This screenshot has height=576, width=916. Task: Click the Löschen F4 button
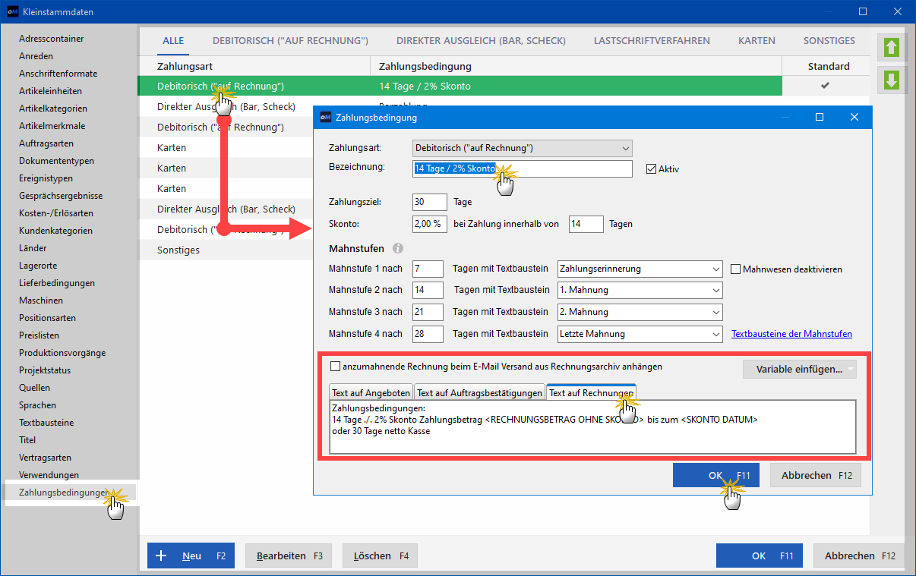380,556
